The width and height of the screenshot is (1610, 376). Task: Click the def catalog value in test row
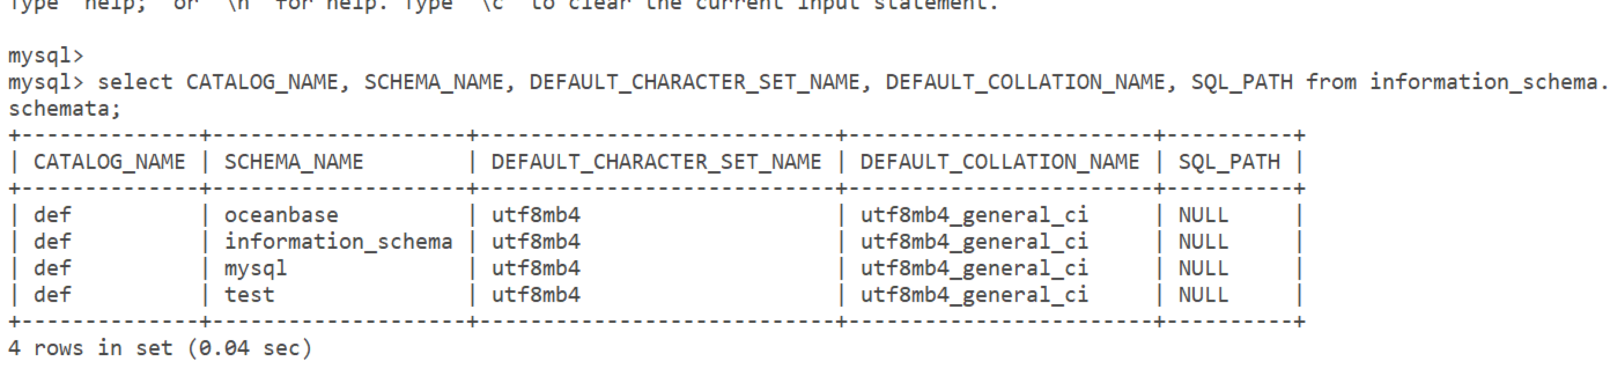click(x=53, y=294)
